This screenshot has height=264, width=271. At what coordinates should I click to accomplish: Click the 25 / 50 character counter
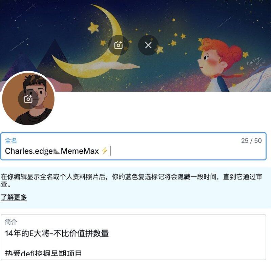[x=251, y=140]
